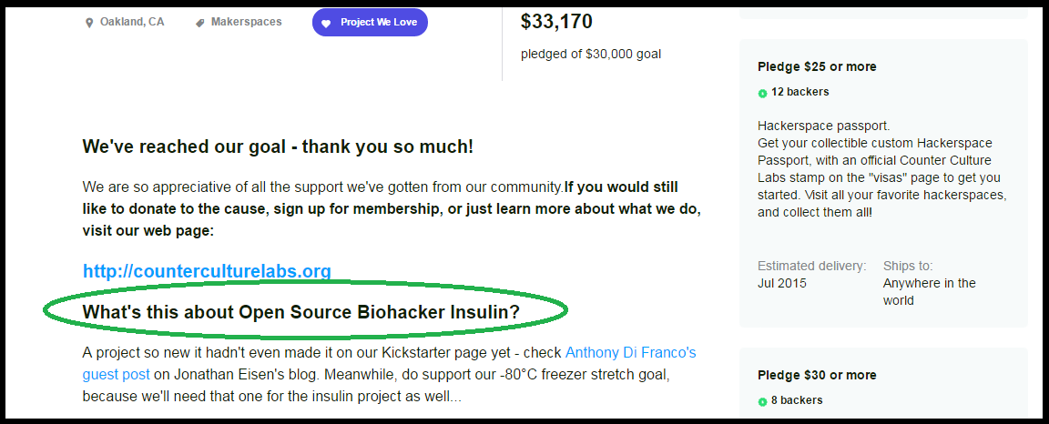Select the Pledge $25 or more reward

tap(817, 66)
